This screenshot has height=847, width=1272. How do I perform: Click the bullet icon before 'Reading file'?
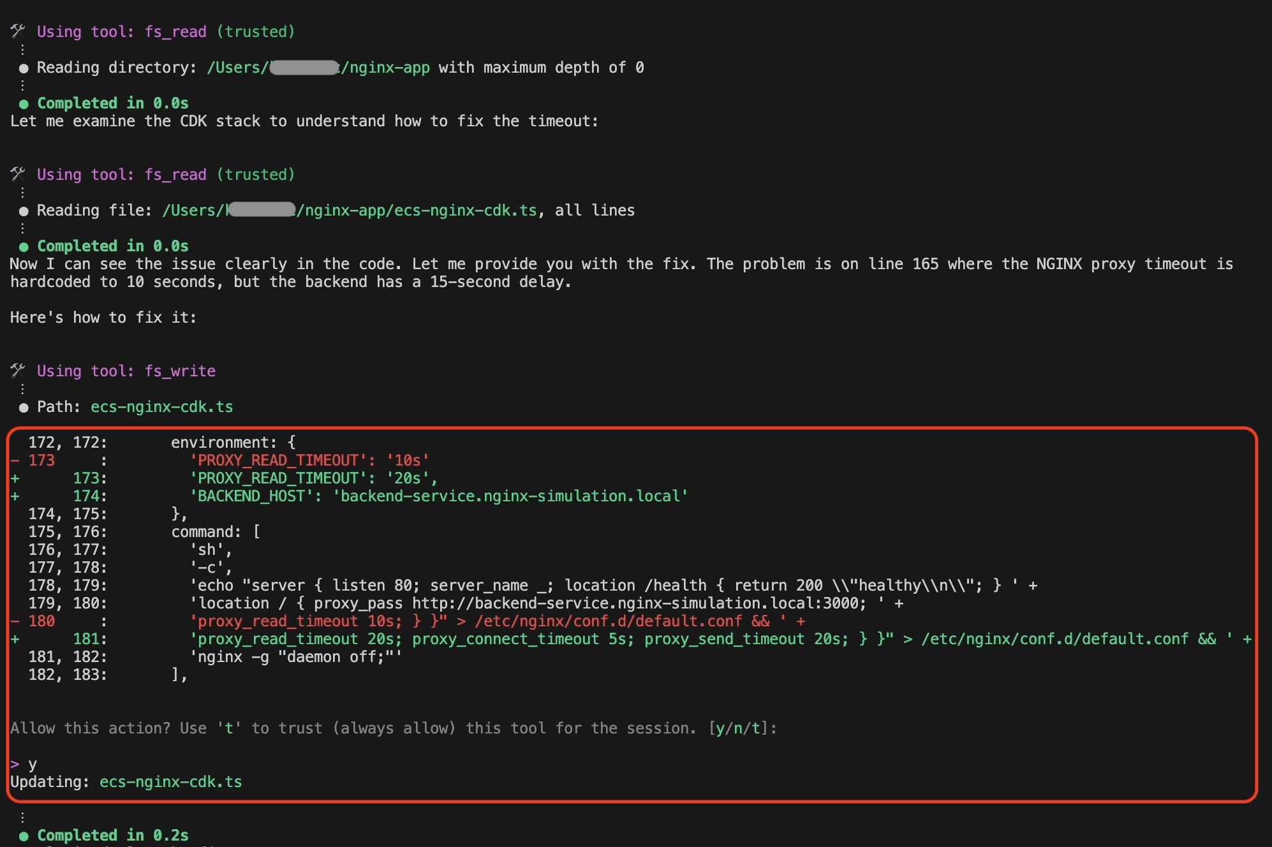coord(23,210)
